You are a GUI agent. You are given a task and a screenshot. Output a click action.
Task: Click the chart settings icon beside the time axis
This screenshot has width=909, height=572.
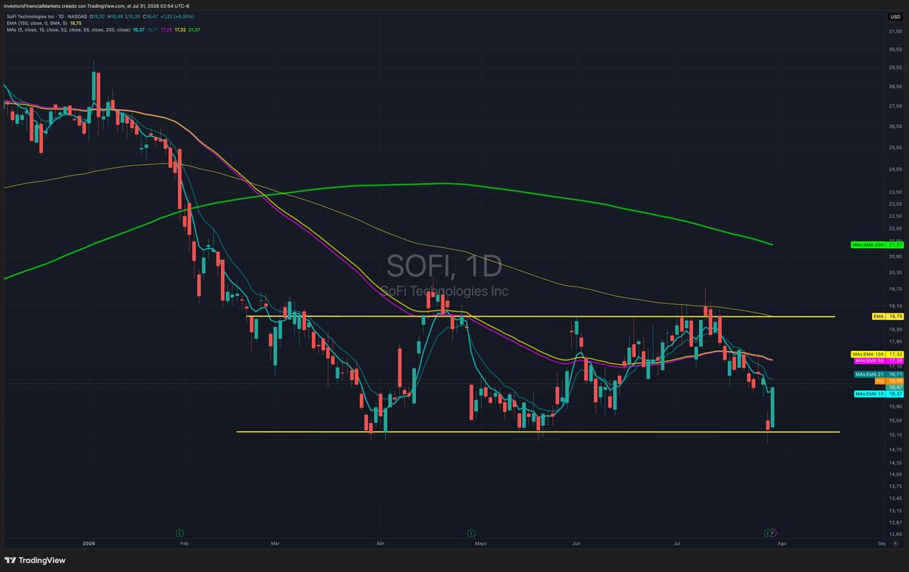(895, 543)
